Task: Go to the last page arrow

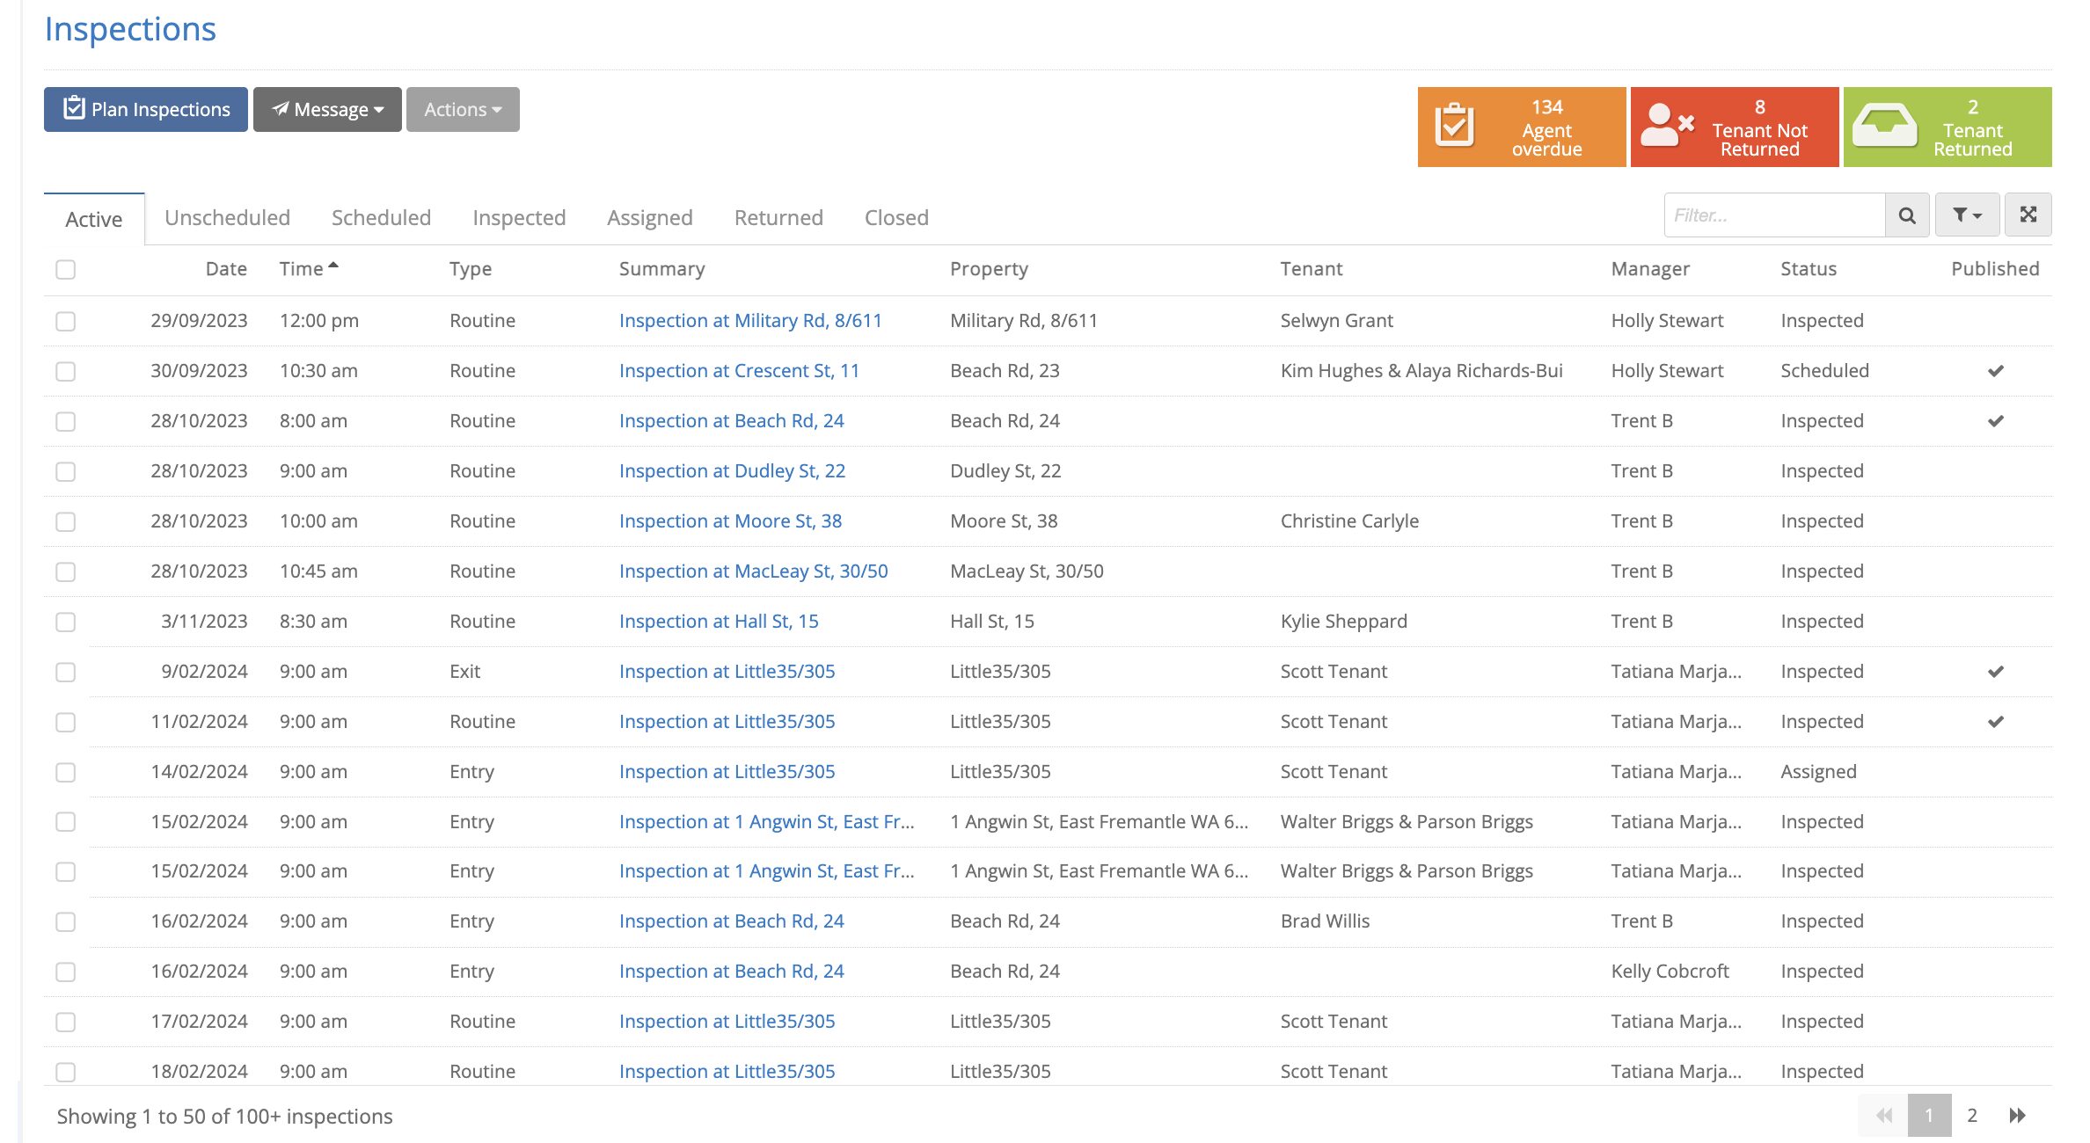Action: 2018,1116
